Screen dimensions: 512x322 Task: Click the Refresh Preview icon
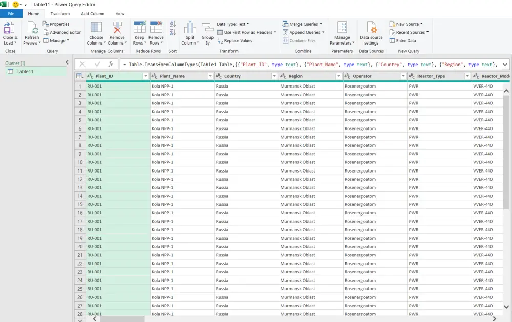pyautogui.click(x=32, y=28)
